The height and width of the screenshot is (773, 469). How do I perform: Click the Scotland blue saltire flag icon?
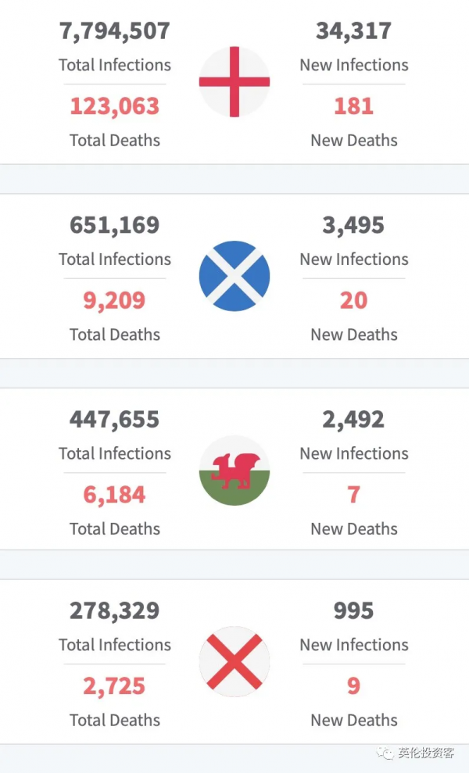(x=234, y=276)
